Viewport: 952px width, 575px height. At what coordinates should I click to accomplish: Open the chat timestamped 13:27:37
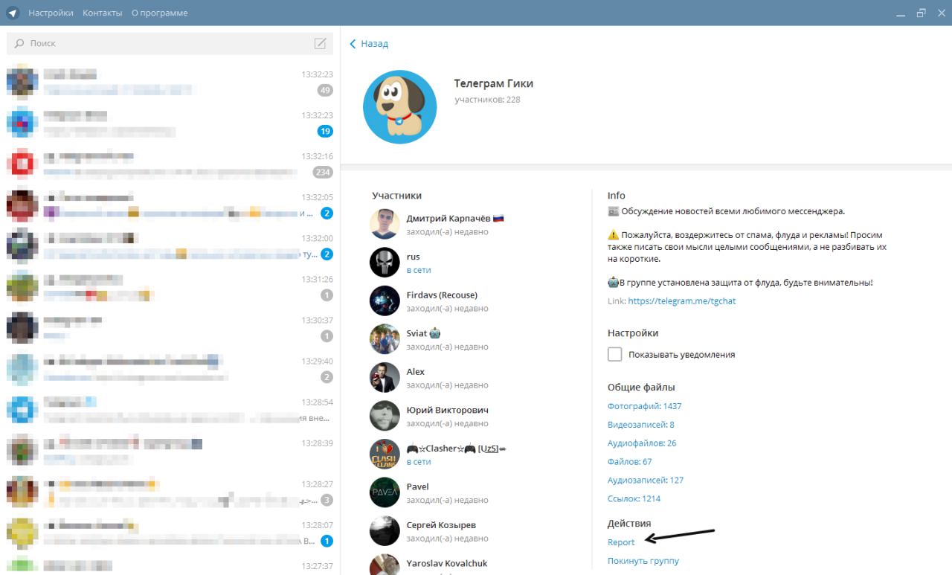tap(170, 564)
